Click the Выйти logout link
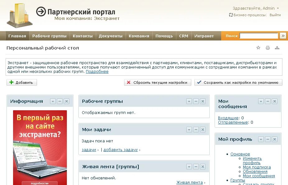 [275, 15]
